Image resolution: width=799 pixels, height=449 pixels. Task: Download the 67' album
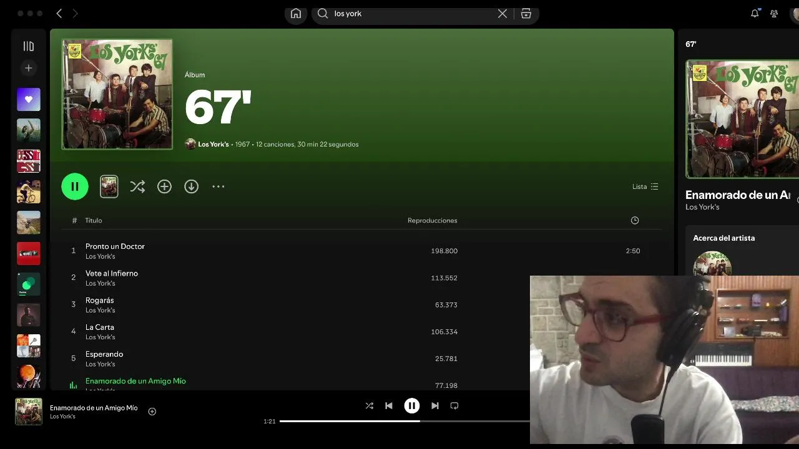[191, 186]
